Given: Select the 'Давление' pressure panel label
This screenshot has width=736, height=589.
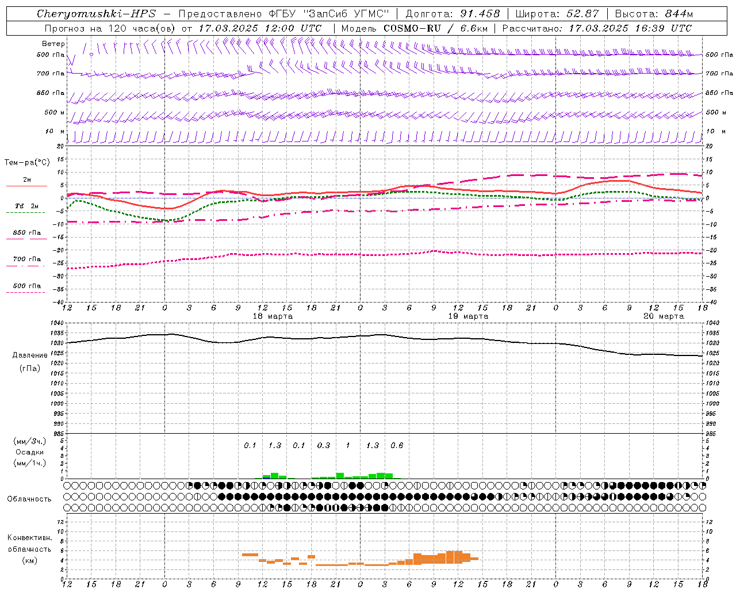Looking at the screenshot, I should coord(30,355).
